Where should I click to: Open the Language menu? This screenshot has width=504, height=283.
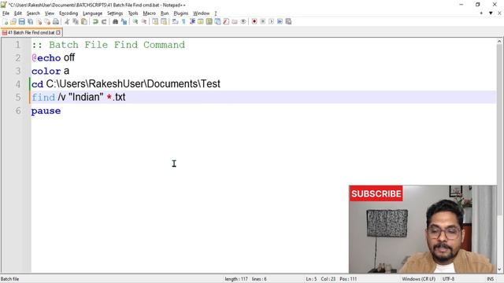click(x=92, y=13)
